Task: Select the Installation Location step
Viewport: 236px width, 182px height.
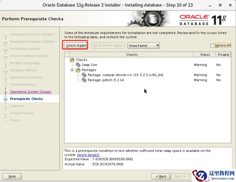Action: tap(26, 77)
